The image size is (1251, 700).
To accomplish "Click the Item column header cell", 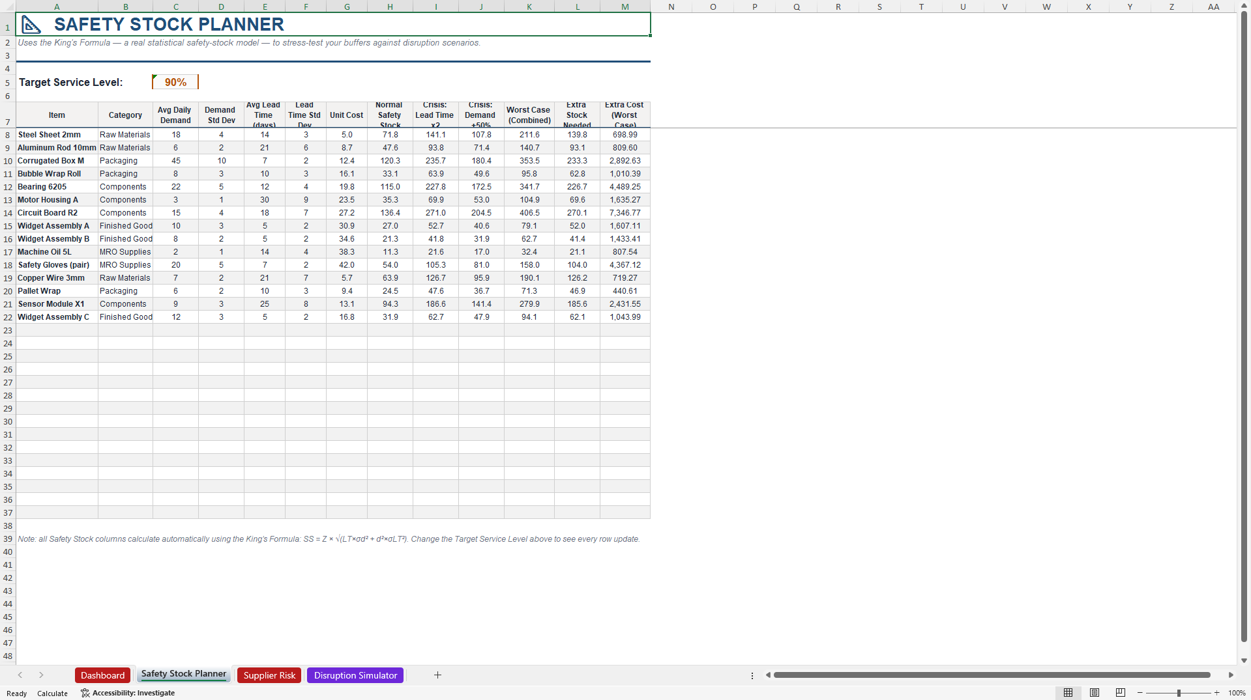I will pos(57,115).
